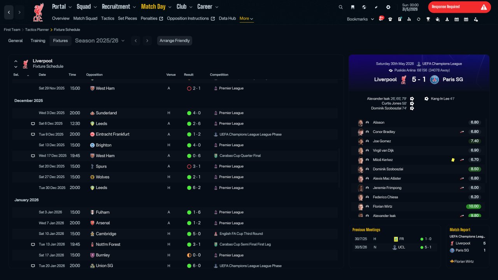
Task: Open the messages icon with 9+ badge
Action: (x=381, y=19)
